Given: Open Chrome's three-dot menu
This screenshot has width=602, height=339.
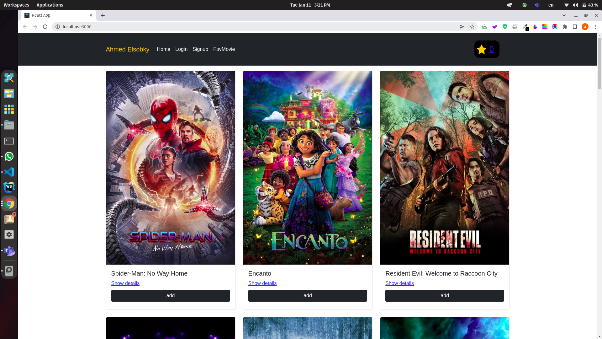Looking at the screenshot, I should (x=595, y=27).
